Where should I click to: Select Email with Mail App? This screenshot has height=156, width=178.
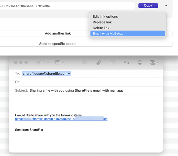(x=128, y=34)
